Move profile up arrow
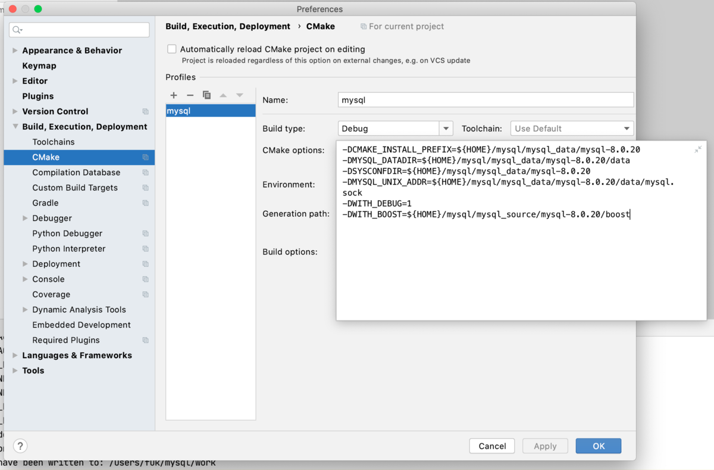714x470 pixels. pyautogui.click(x=223, y=95)
